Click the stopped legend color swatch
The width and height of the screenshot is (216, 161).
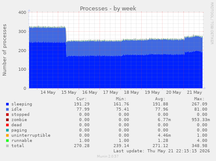(7, 115)
